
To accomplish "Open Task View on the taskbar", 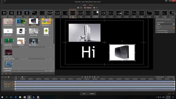I will point(11,97).
